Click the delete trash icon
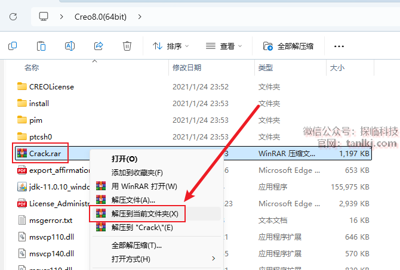Image resolution: width=400 pixels, height=270 pixels. click(x=127, y=46)
